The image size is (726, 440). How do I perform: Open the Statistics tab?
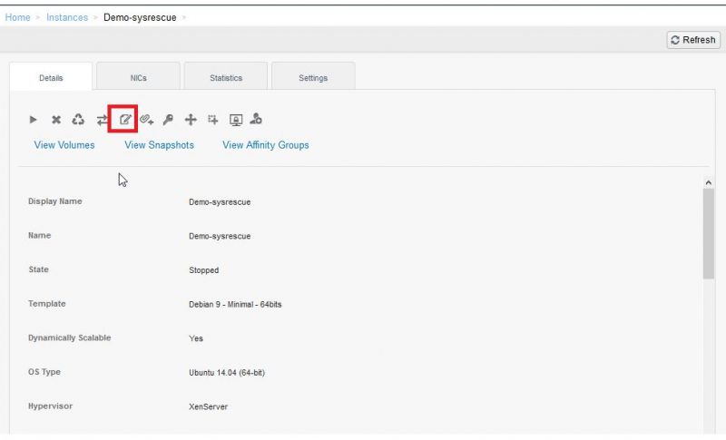coord(226,78)
